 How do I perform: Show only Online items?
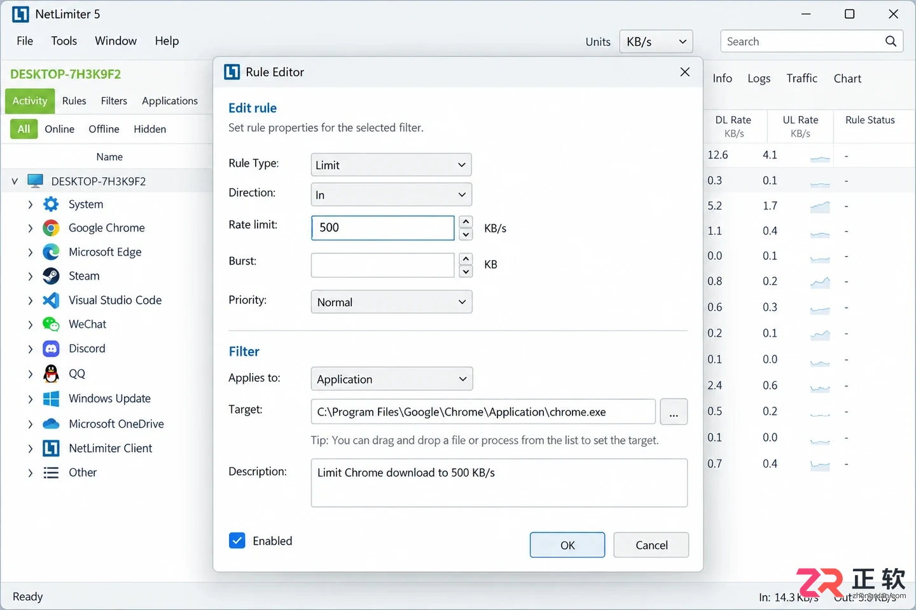(59, 129)
